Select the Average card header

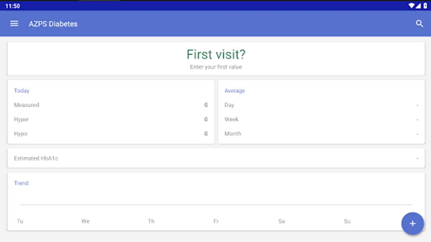(235, 91)
